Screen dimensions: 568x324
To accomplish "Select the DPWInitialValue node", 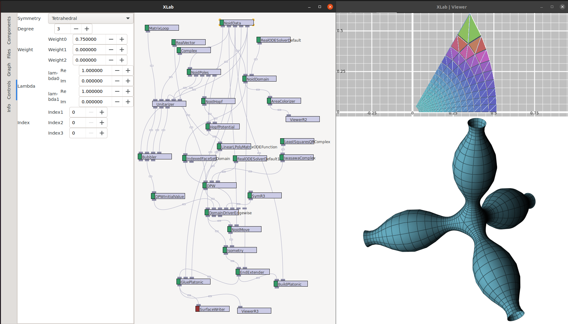I will (x=168, y=196).
